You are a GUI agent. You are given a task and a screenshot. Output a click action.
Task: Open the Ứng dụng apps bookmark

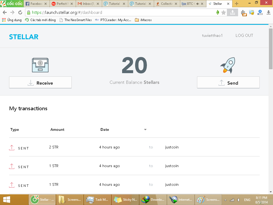tap(12, 20)
